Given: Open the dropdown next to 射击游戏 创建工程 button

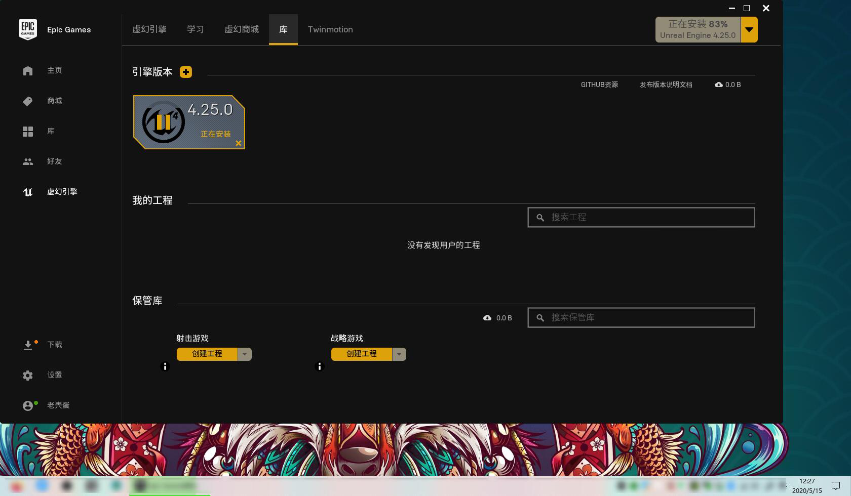Looking at the screenshot, I should click(x=245, y=354).
